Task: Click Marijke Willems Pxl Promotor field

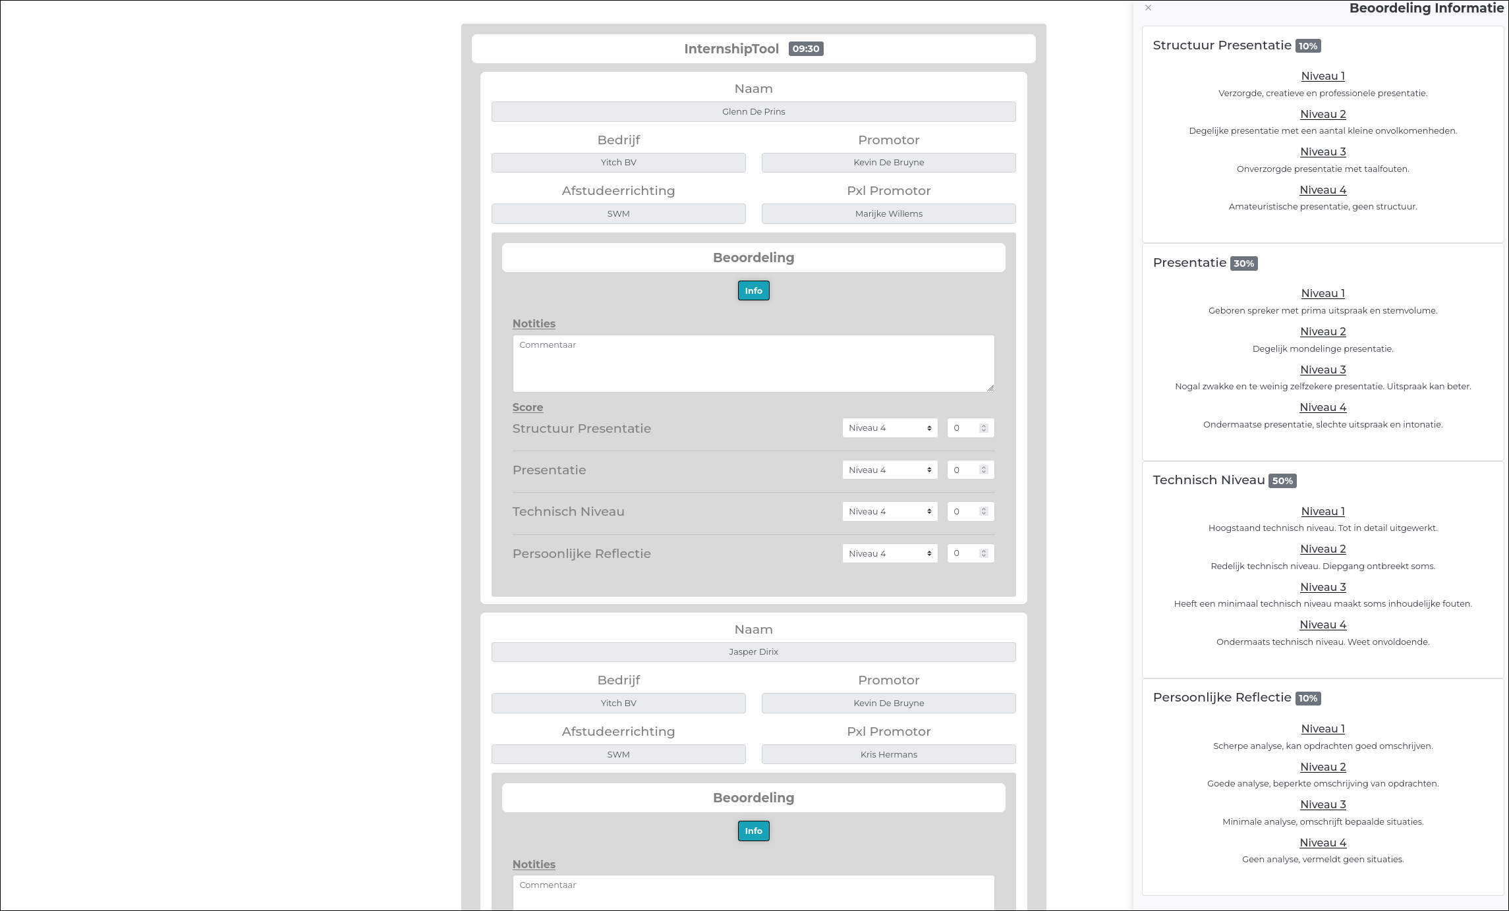Action: coord(888,213)
